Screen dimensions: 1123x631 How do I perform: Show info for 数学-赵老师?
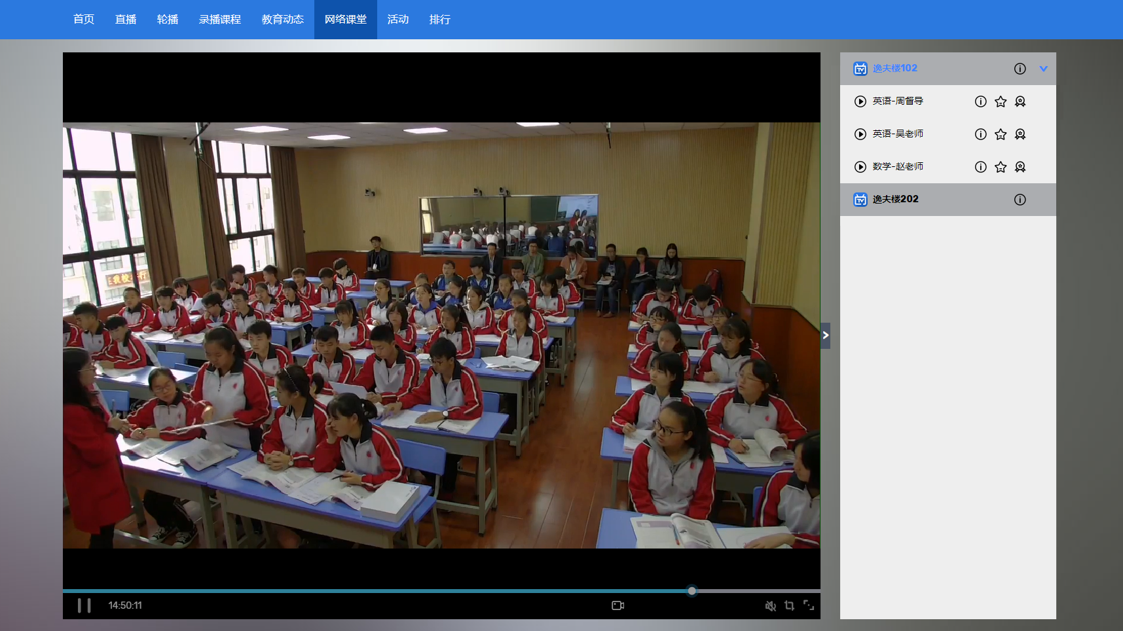(981, 167)
